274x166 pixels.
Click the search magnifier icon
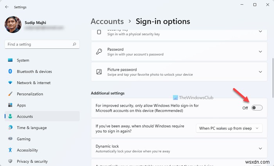[74, 44]
